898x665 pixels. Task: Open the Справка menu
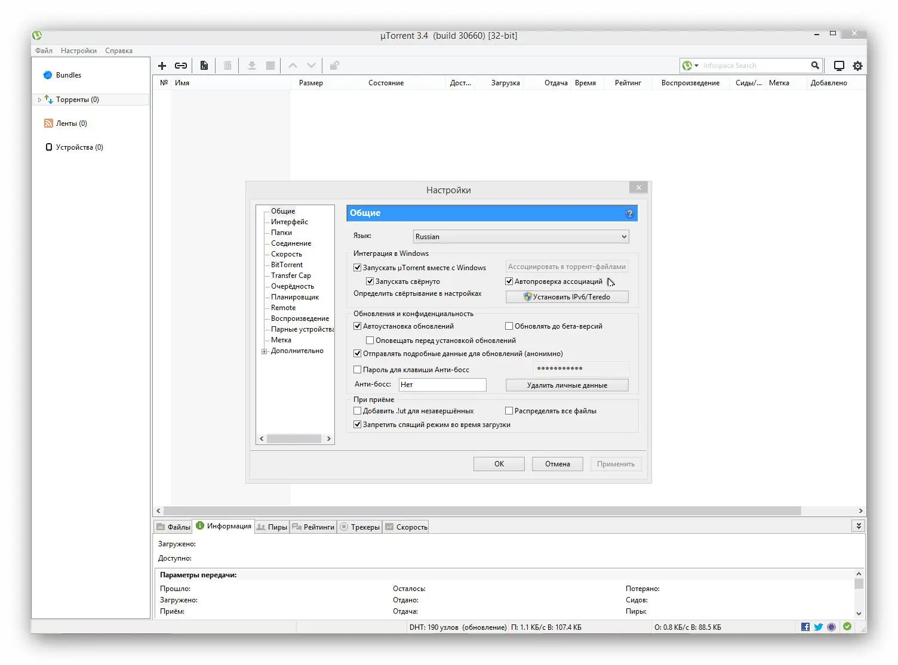[x=119, y=51]
